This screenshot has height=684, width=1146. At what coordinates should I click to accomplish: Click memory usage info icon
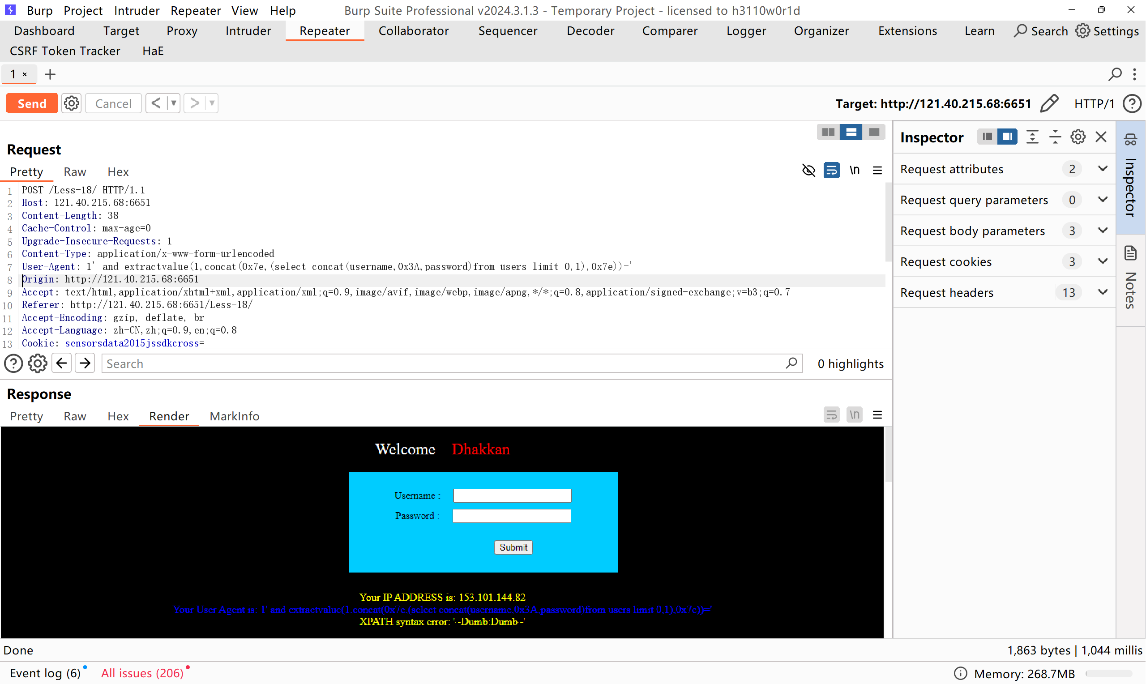(960, 673)
